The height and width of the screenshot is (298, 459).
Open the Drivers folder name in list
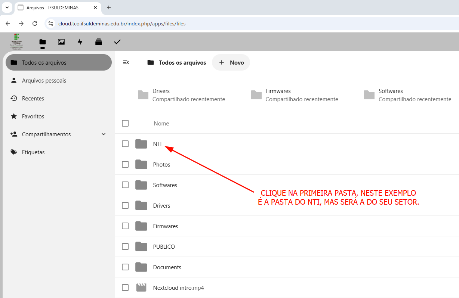(161, 205)
